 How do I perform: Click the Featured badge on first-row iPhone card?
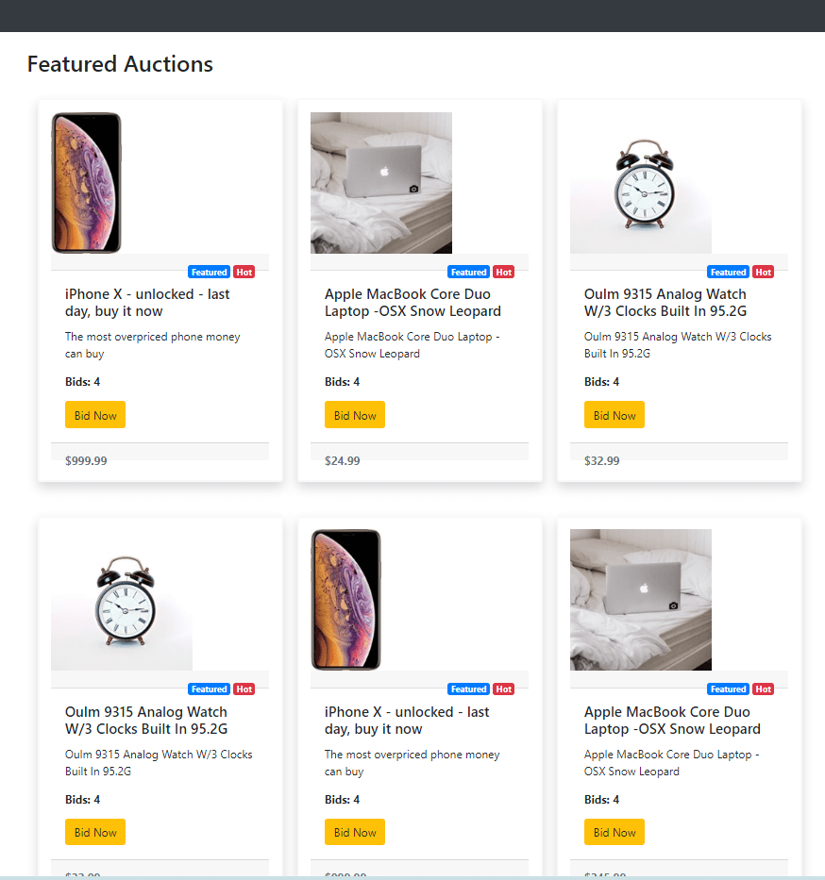(x=209, y=273)
